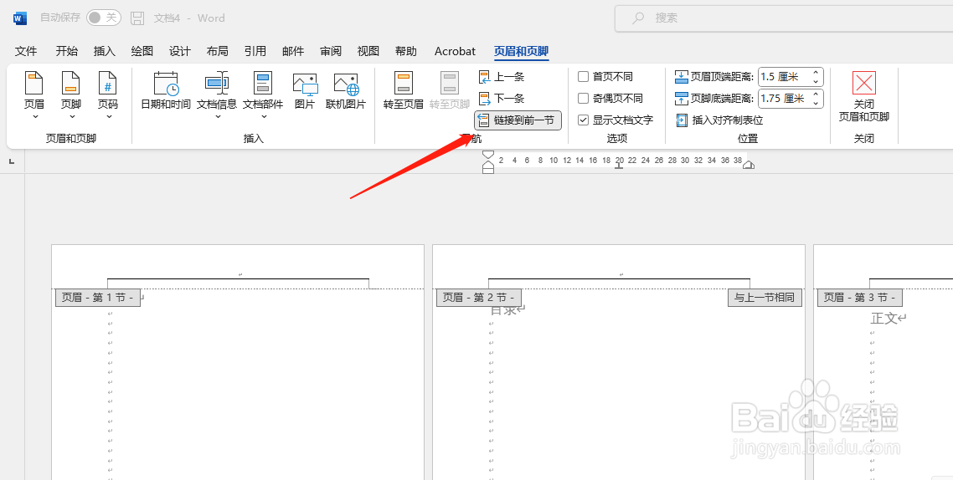Decrease 页脚底端距离 with down arrow

(x=816, y=103)
